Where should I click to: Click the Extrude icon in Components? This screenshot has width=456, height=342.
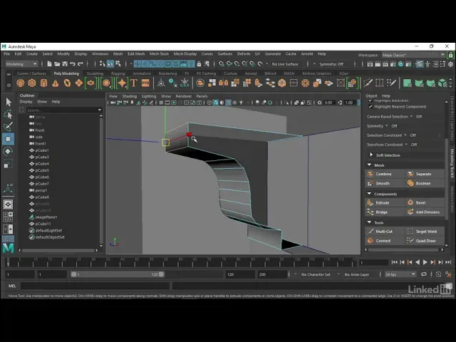[371, 202]
